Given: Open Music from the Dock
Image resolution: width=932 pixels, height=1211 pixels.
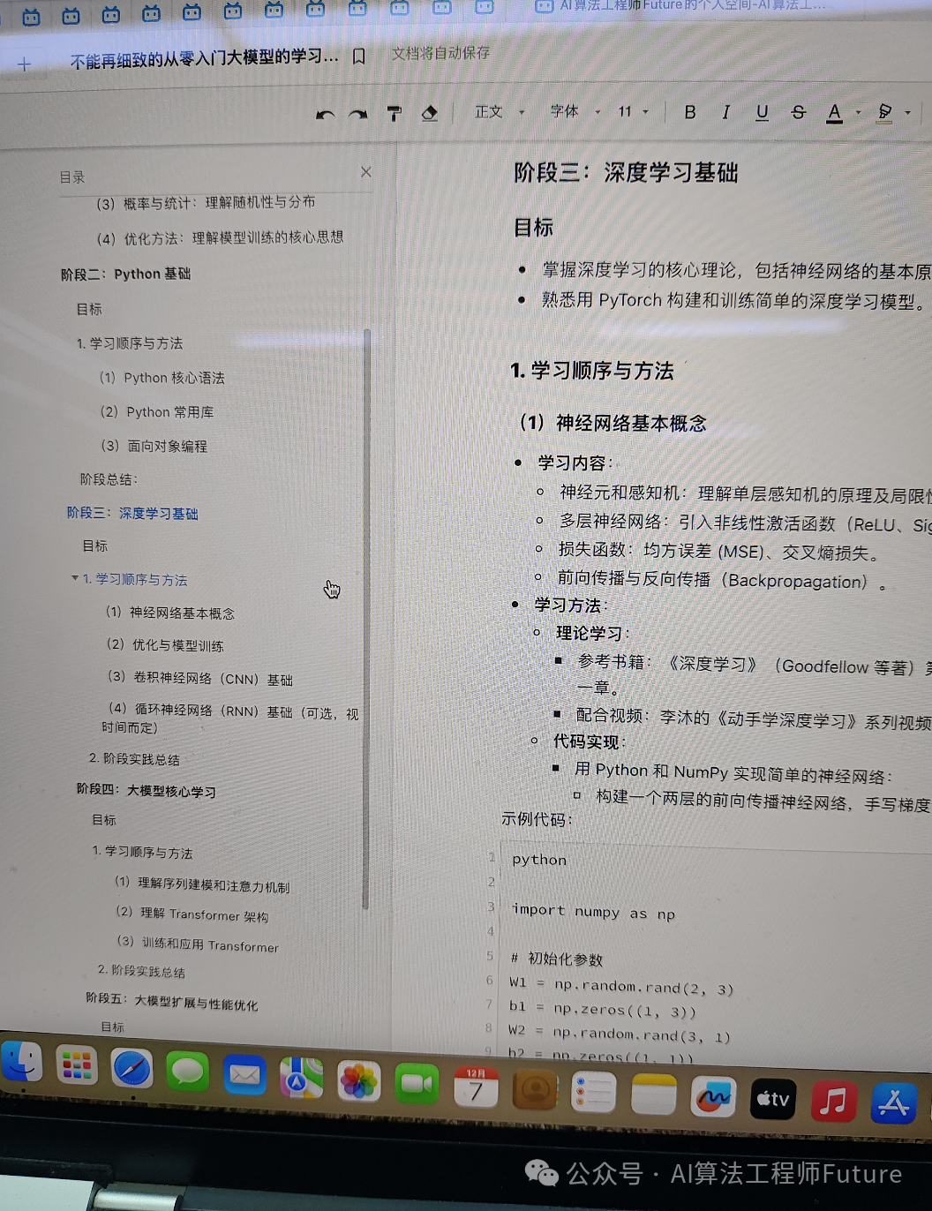Looking at the screenshot, I should pos(833,1102).
